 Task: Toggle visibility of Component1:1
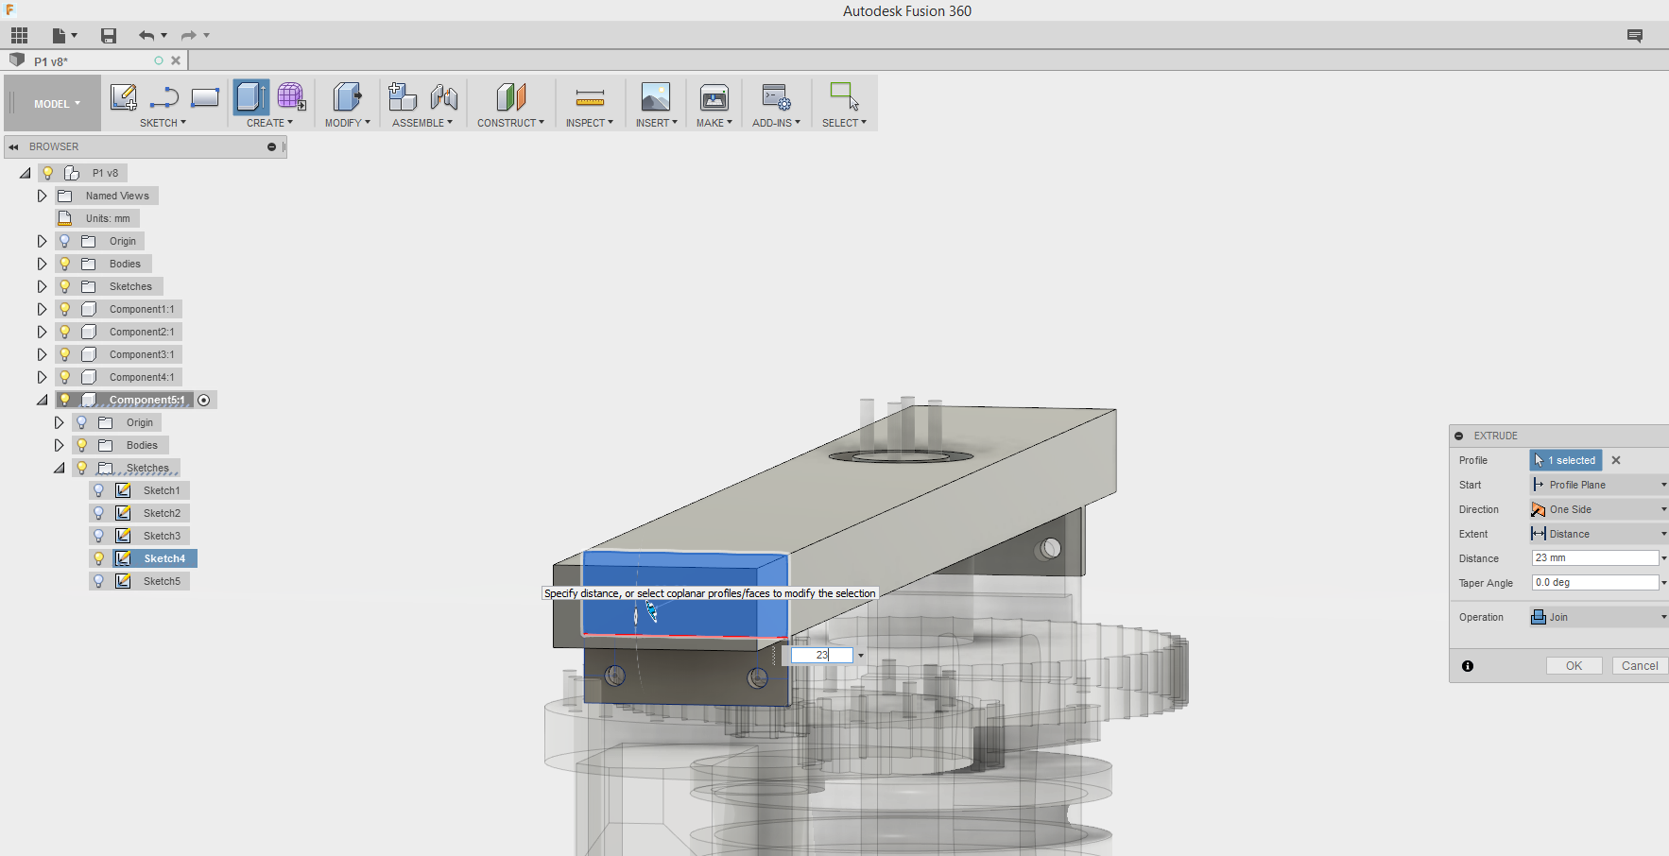point(65,309)
